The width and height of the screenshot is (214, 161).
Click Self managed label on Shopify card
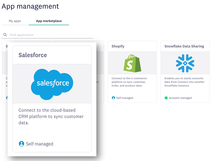124,98
